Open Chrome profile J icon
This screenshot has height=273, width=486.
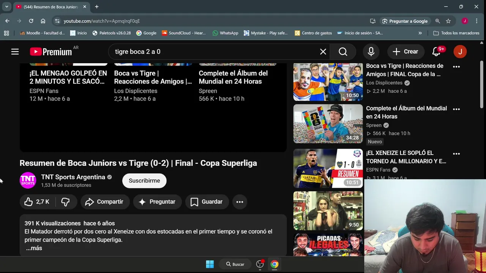[465, 21]
